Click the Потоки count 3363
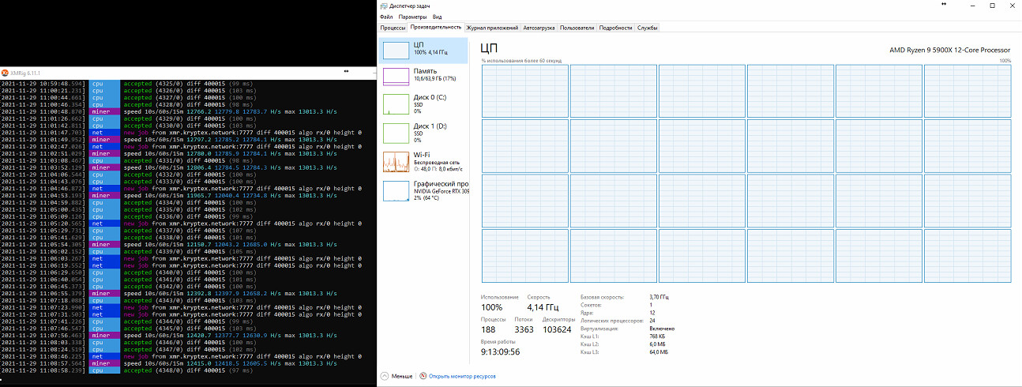Image resolution: width=1022 pixels, height=387 pixels. pyautogui.click(x=524, y=329)
